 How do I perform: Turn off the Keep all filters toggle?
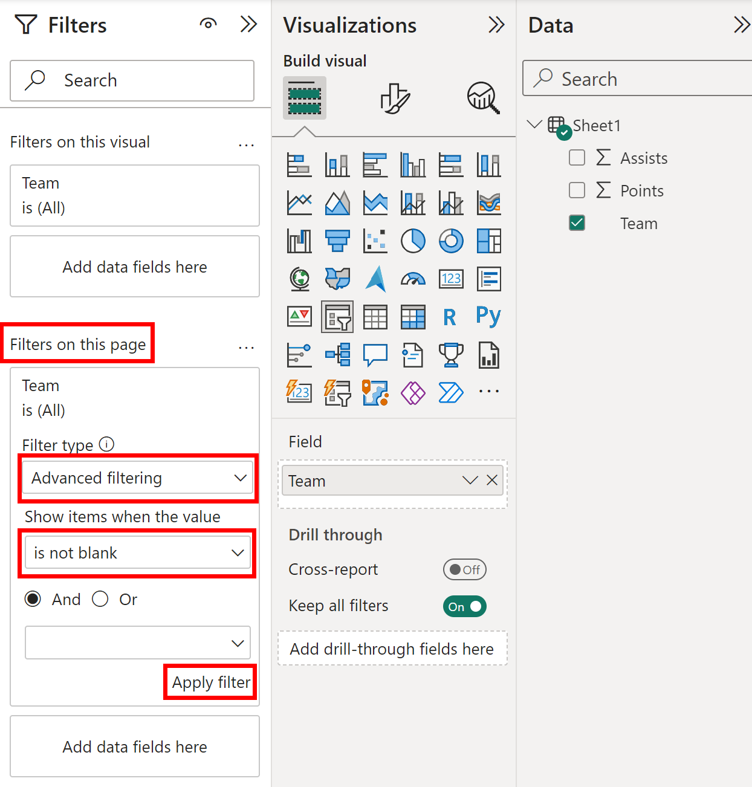tap(464, 606)
